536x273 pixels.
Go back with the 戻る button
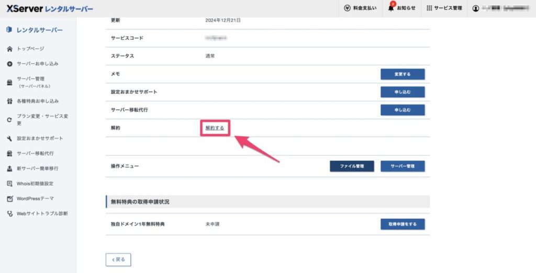click(x=118, y=260)
